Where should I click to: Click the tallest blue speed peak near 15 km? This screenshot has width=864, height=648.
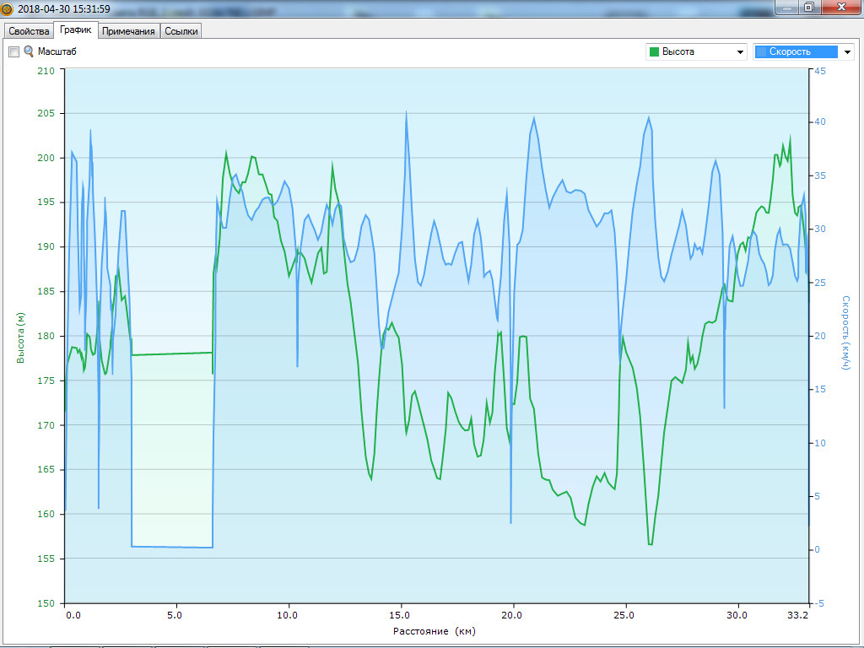click(407, 112)
